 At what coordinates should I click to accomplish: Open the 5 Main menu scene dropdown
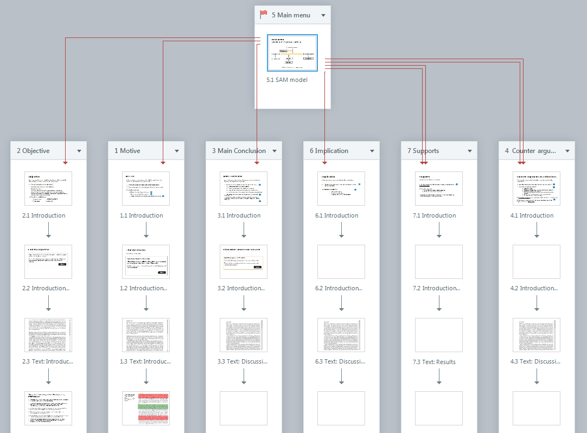(323, 15)
